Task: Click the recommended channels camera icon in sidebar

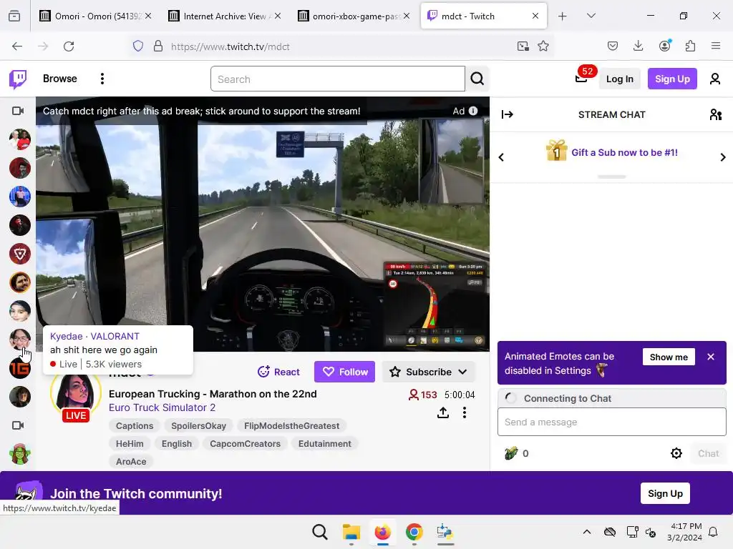Action: coord(18,425)
